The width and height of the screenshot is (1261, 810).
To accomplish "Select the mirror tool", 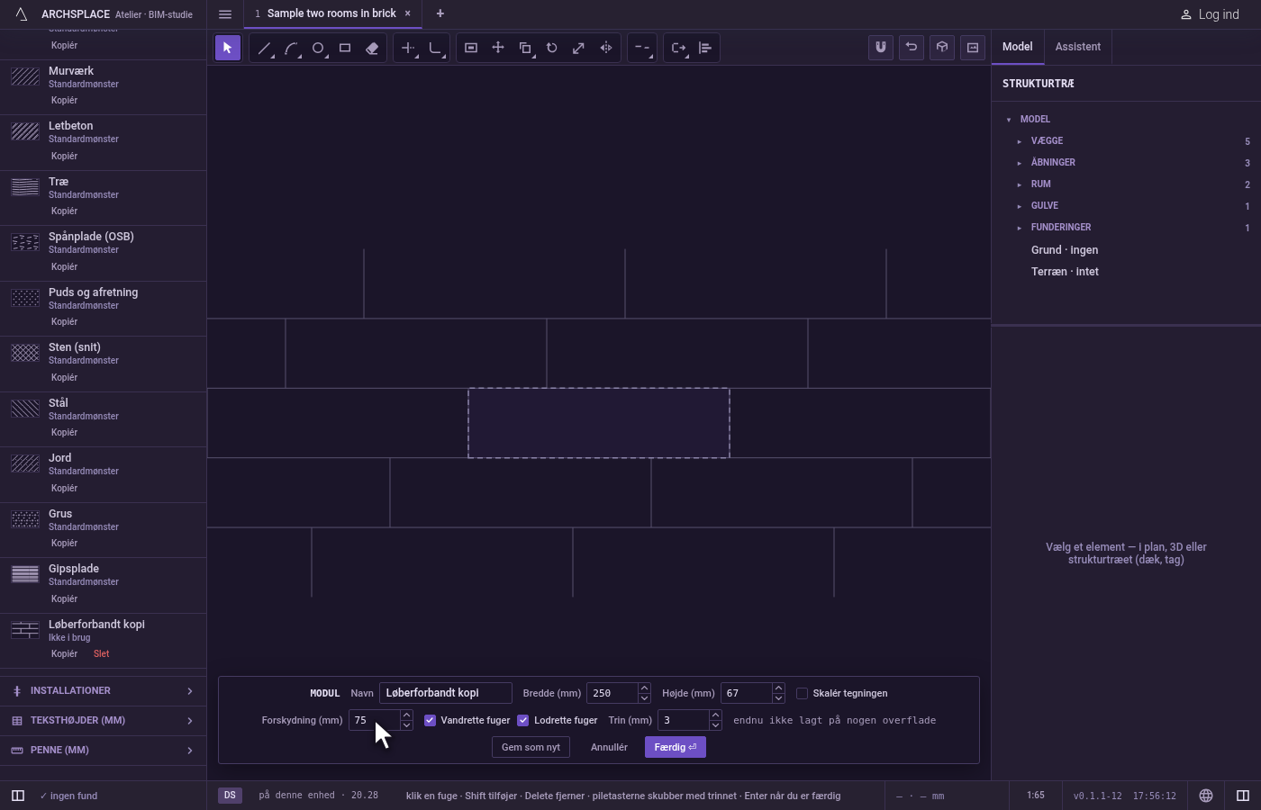I will coord(606,48).
